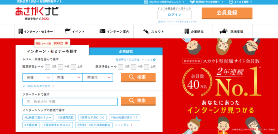Select the #大学1・2年生の参加歓迎 tag
The width and height of the screenshot is (278, 134).
click(x=94, y=125)
